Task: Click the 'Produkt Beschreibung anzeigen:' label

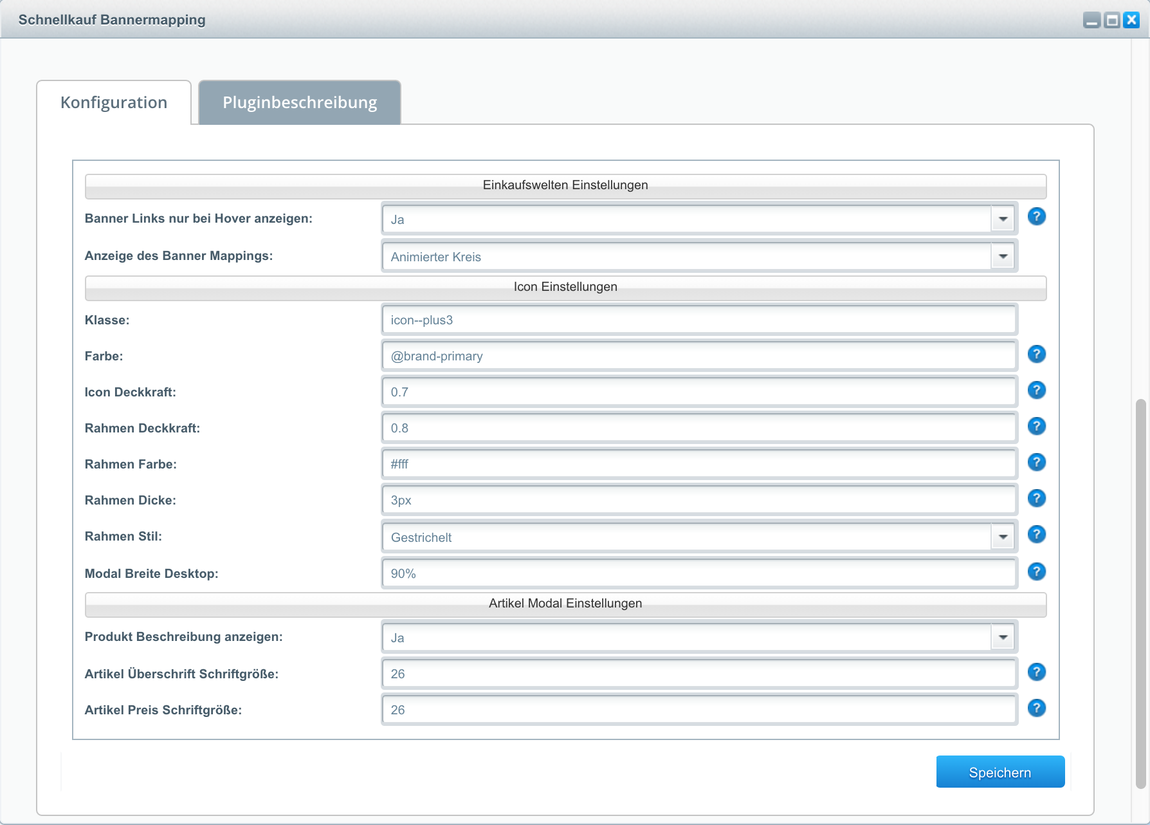Action: click(184, 636)
